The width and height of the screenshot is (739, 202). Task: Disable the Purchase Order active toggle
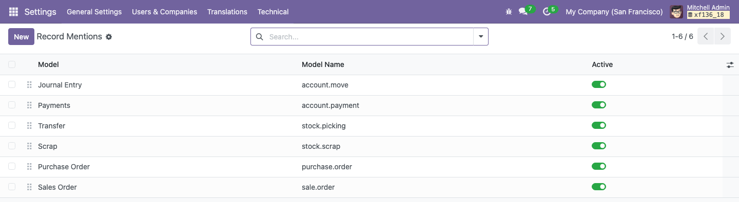pyautogui.click(x=599, y=166)
